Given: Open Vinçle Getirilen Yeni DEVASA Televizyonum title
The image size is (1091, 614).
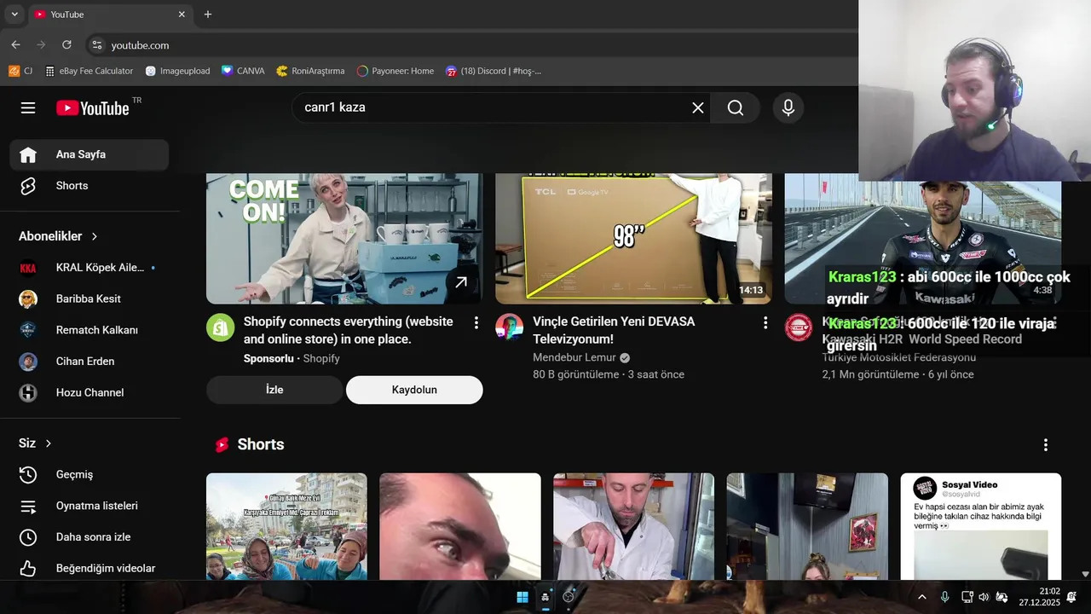Looking at the screenshot, I should (x=614, y=330).
